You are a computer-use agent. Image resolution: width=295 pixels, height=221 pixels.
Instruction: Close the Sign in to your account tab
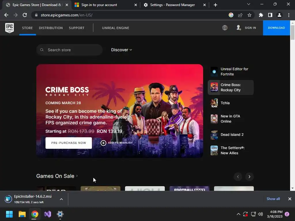pos(136,5)
